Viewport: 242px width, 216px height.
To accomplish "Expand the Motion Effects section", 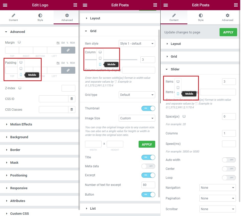I will click(21, 124).
